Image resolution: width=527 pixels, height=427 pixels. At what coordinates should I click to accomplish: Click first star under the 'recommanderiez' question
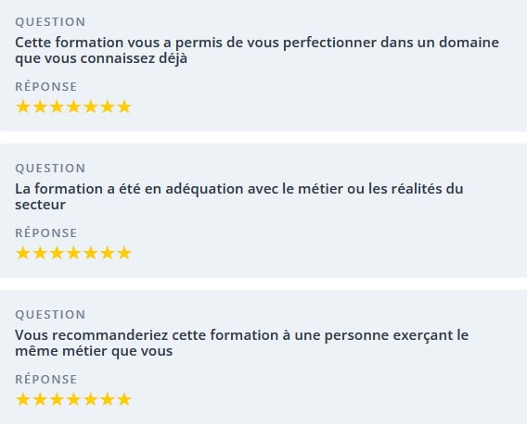click(x=23, y=399)
